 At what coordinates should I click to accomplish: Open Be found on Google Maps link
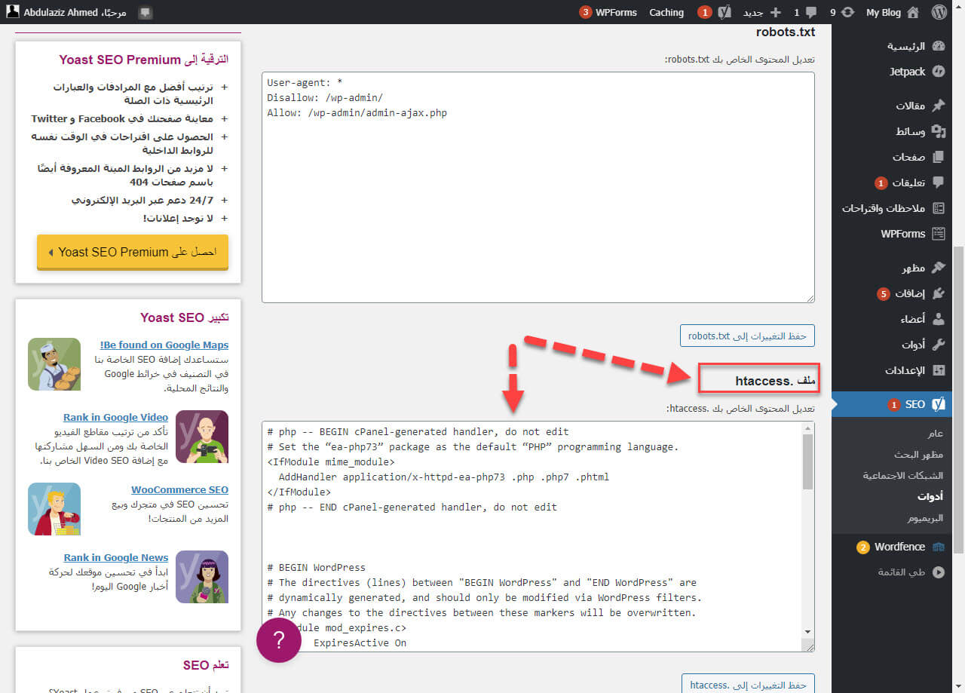[164, 345]
